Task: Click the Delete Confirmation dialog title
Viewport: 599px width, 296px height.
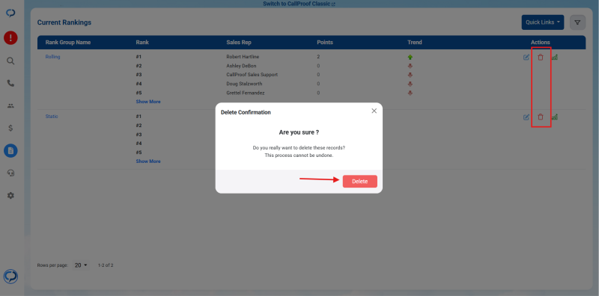Action: coord(246,112)
